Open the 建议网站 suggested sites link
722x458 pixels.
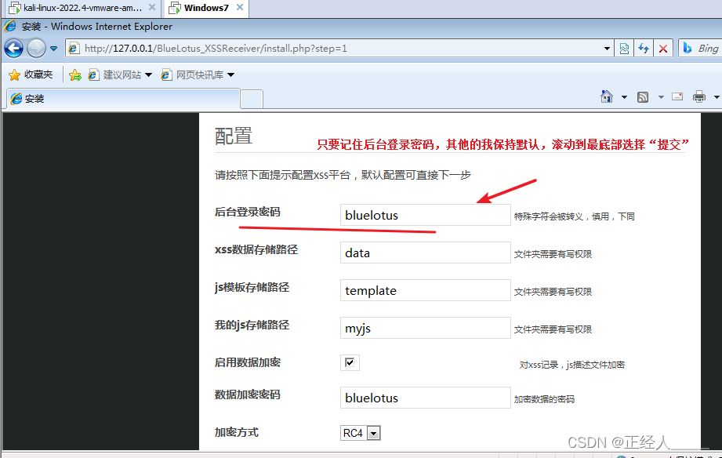[x=115, y=75]
